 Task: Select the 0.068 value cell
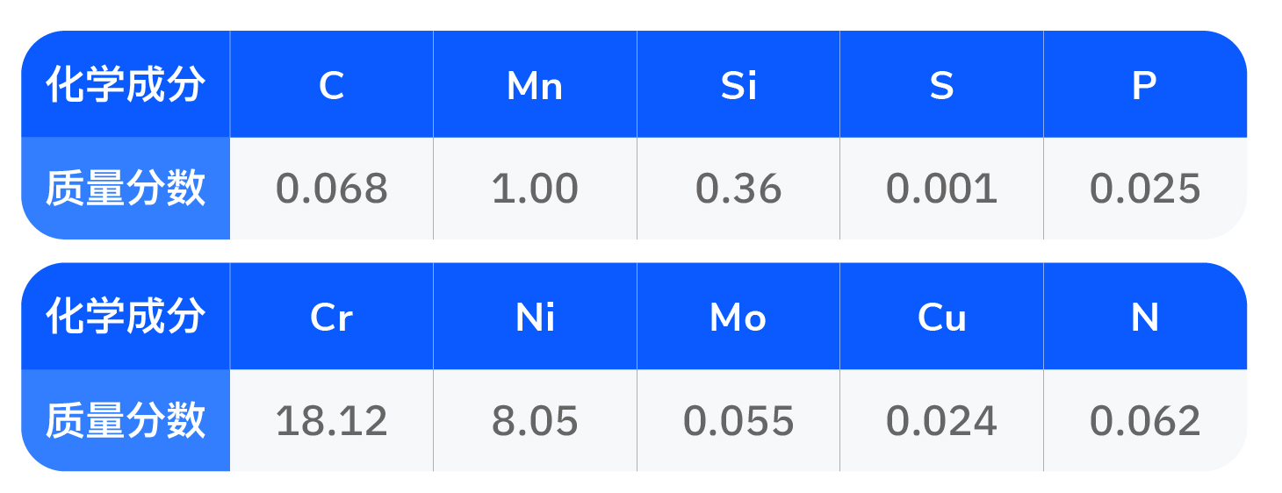click(331, 189)
